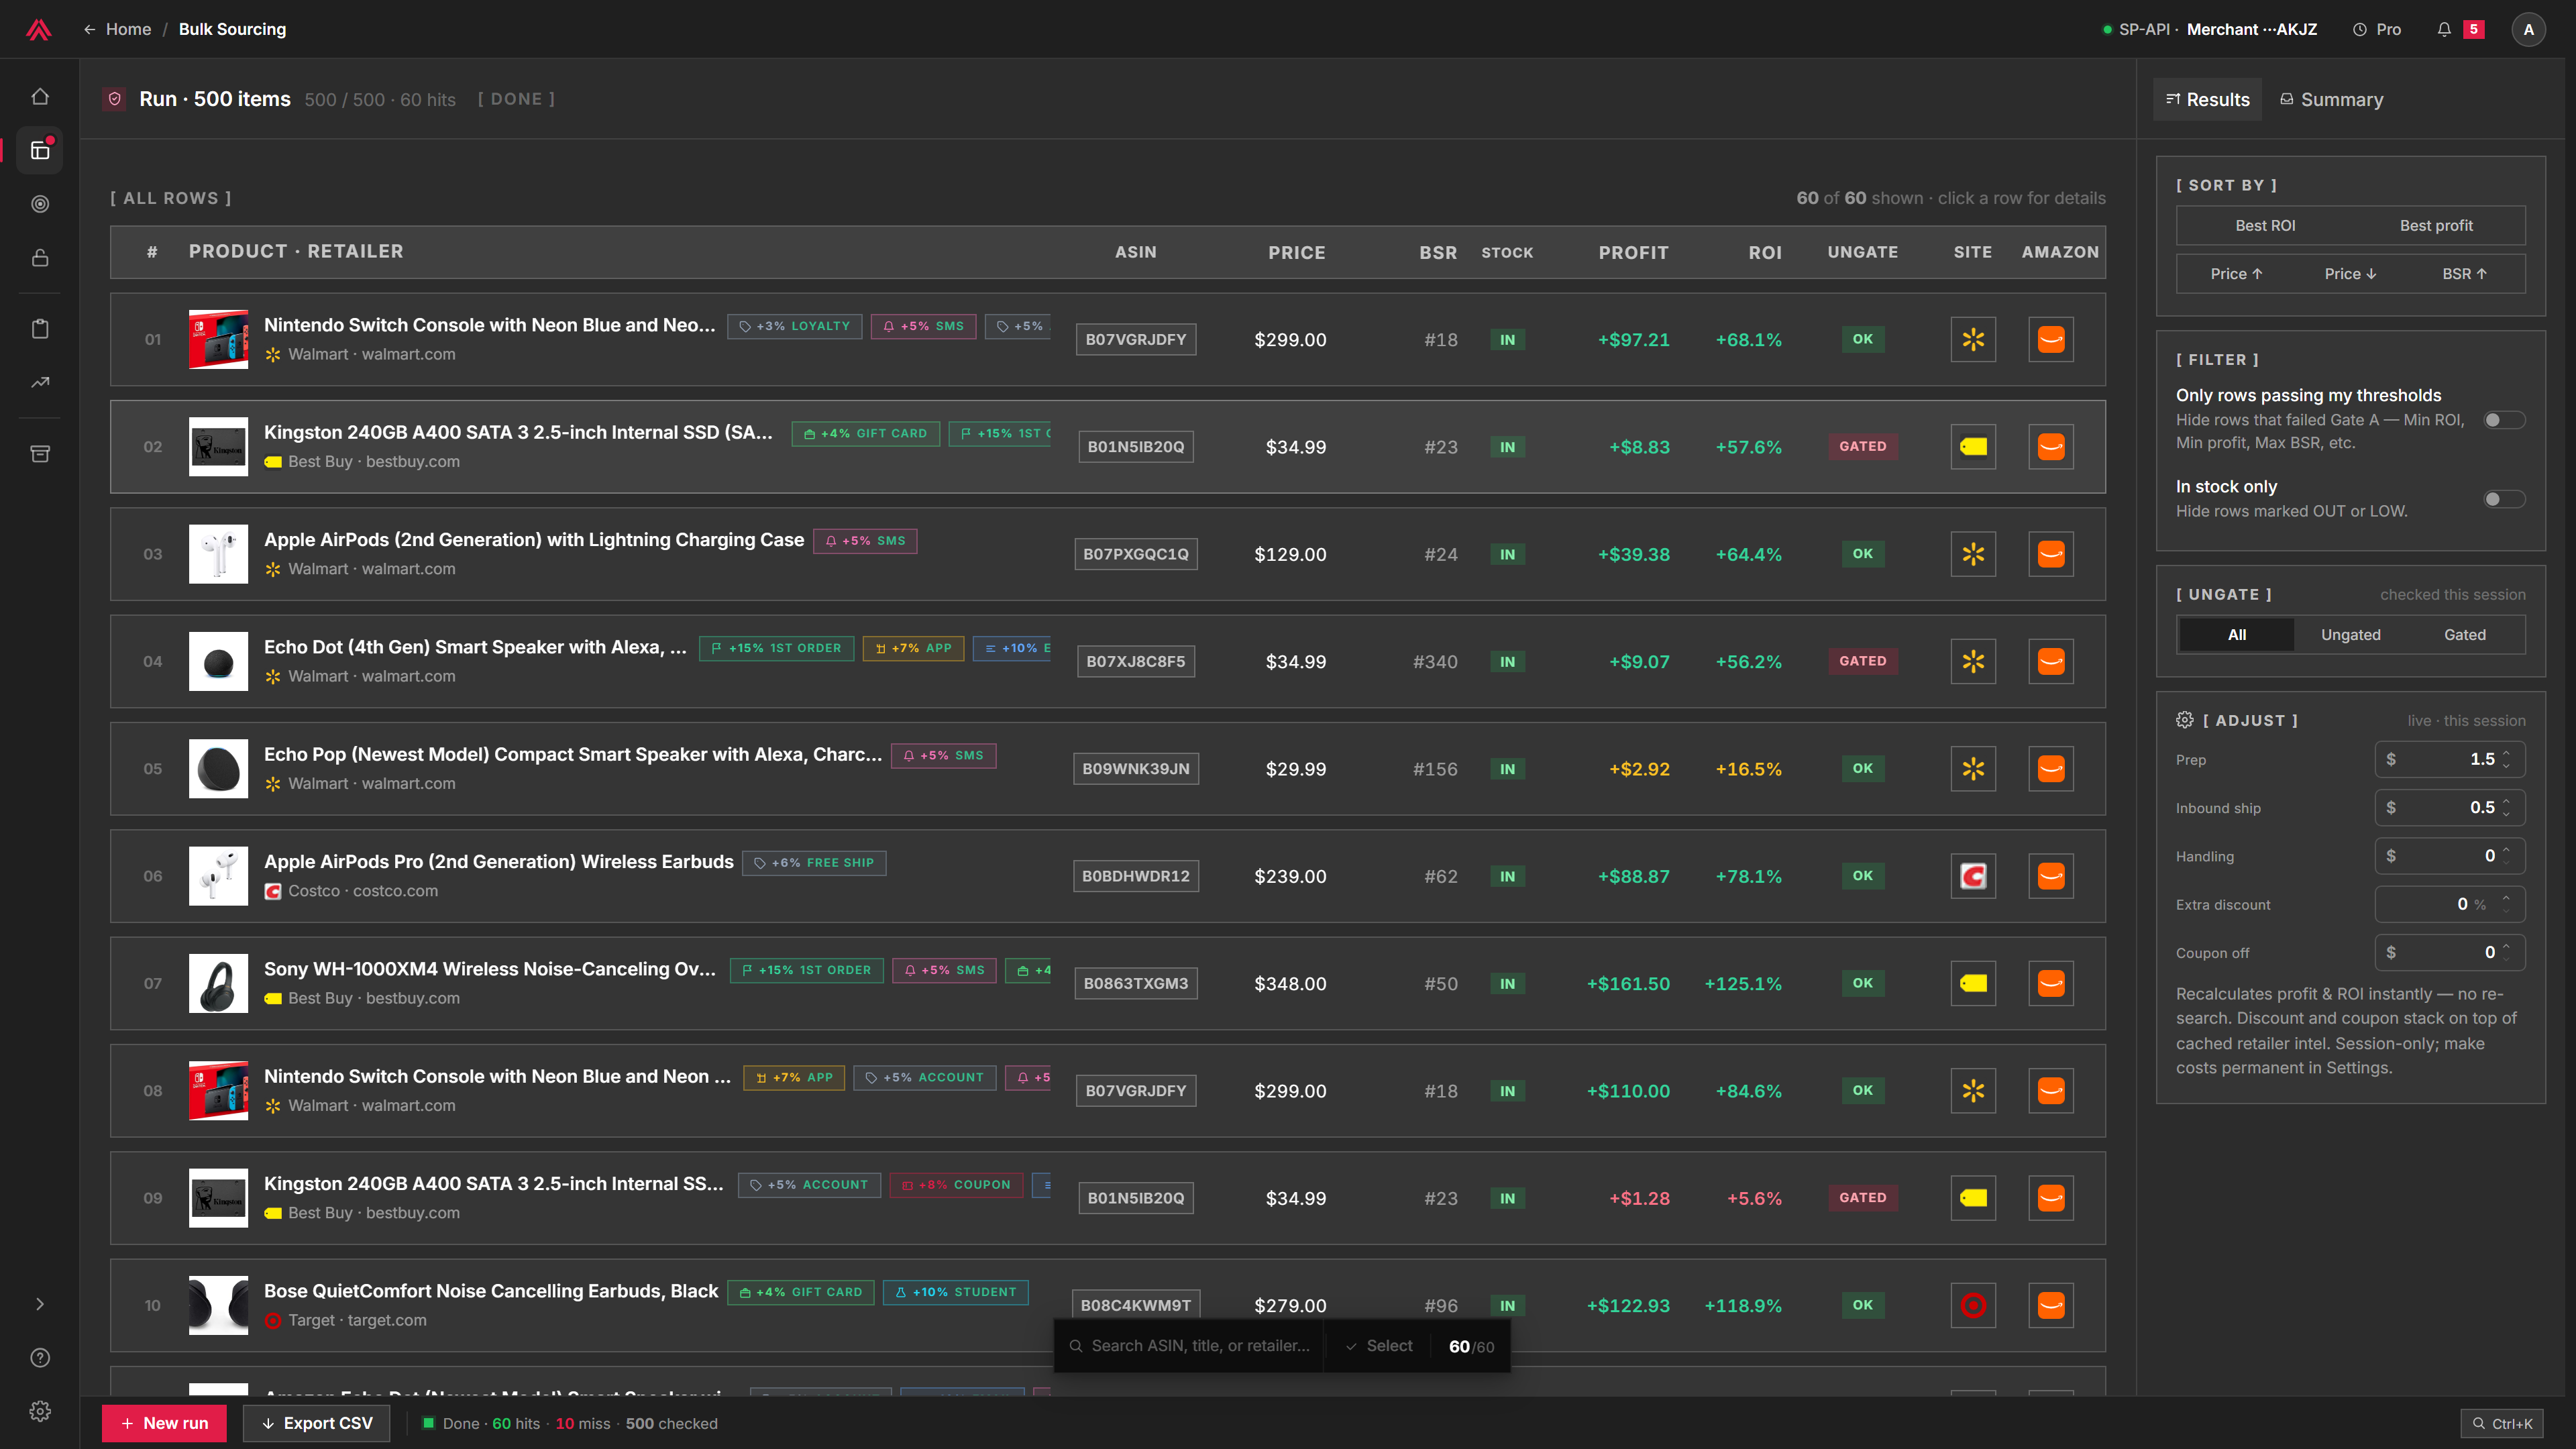Click the PRICE column header
The height and width of the screenshot is (1449, 2576).
tap(1297, 253)
